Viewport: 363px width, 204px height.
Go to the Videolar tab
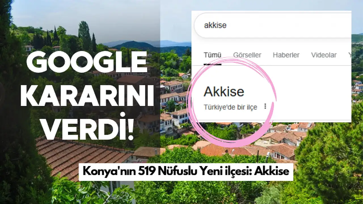324,55
